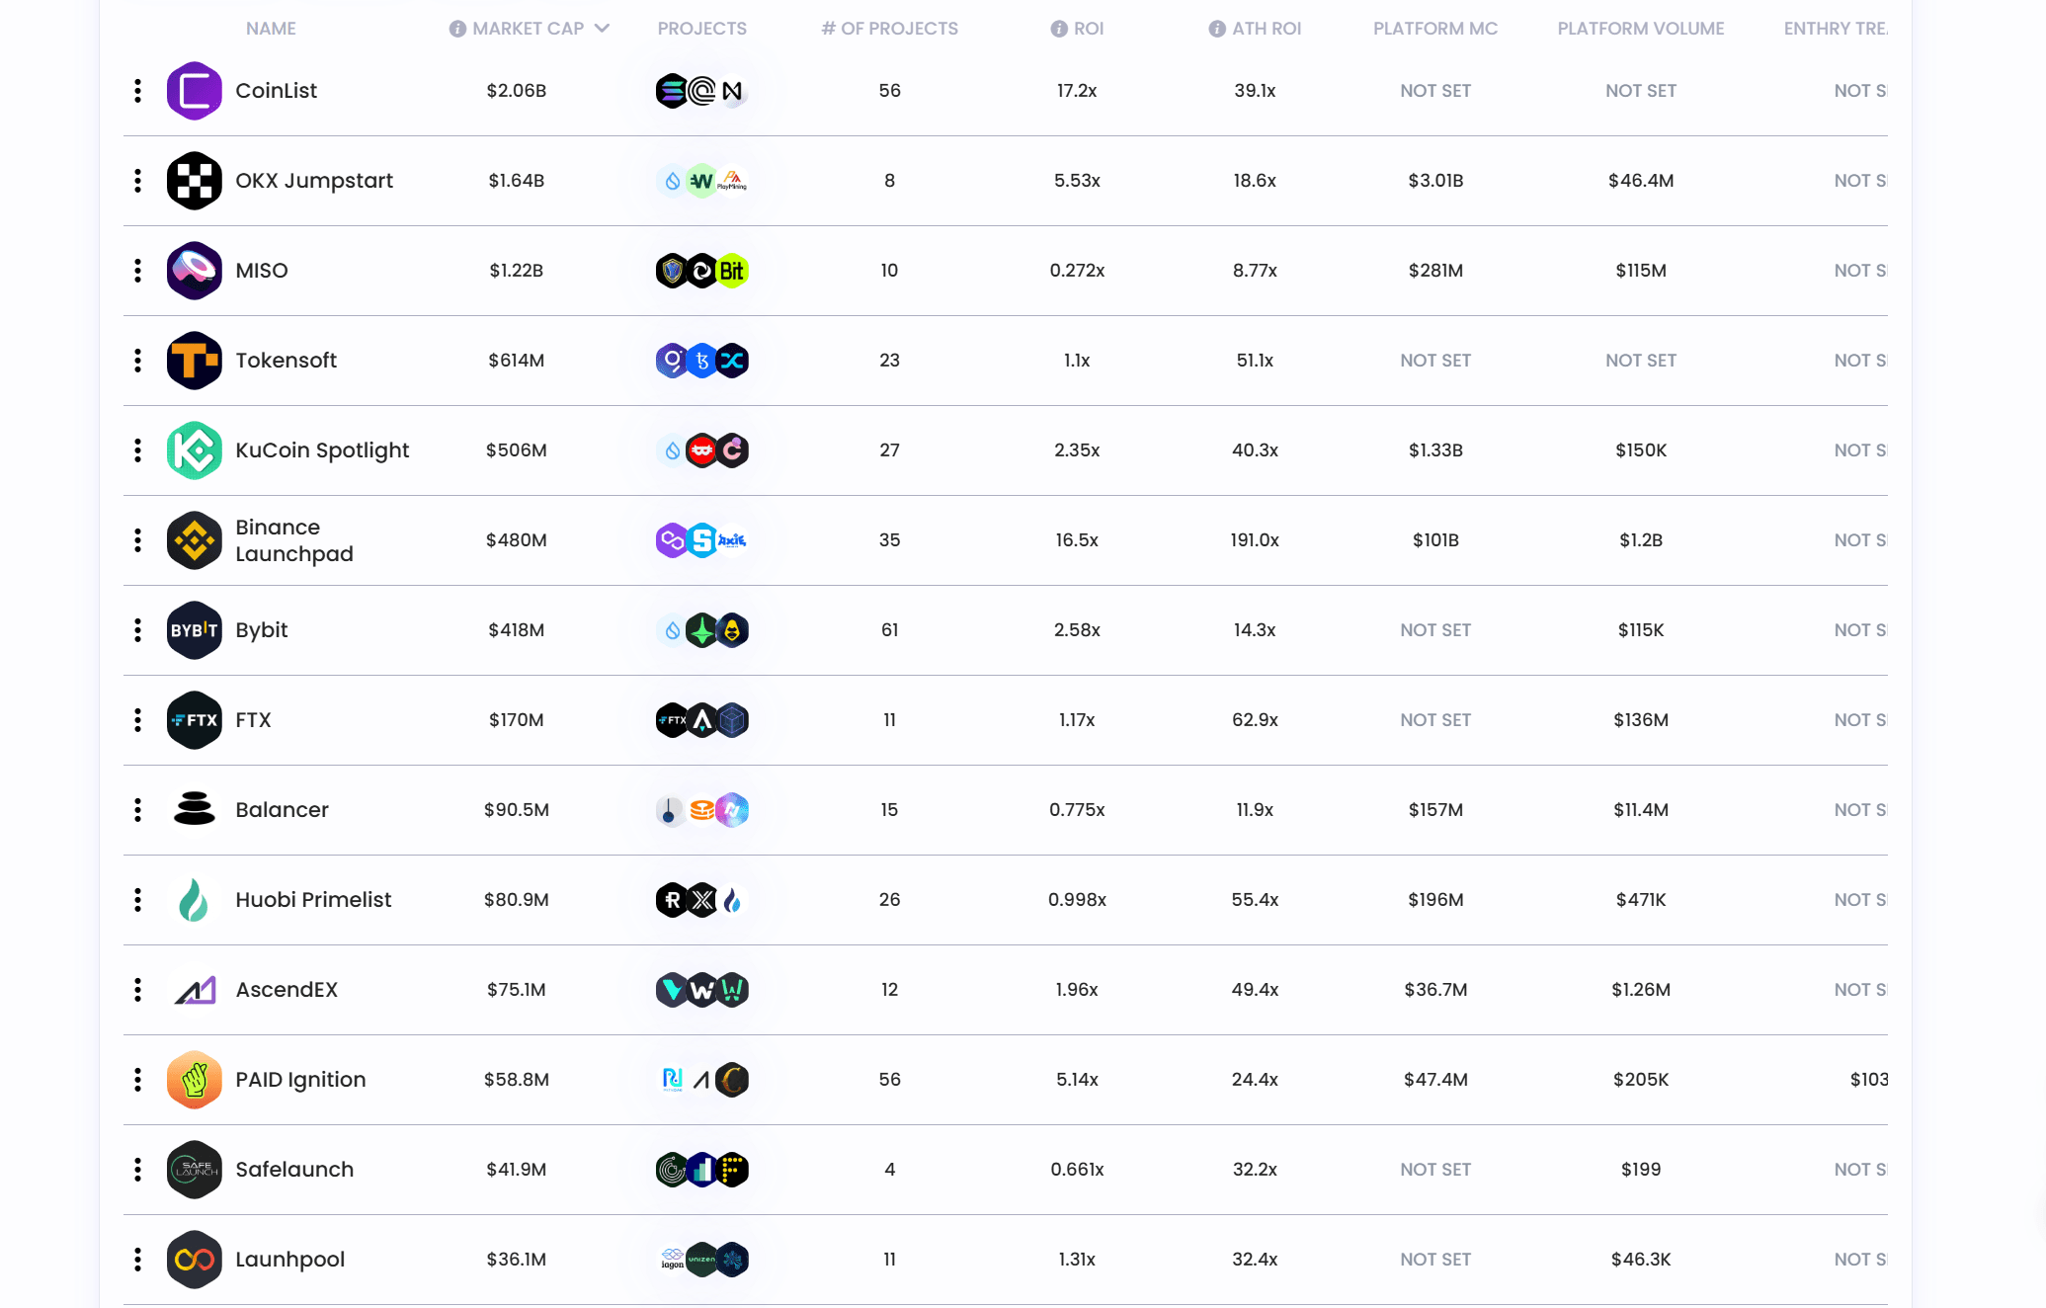Click the Market Cap info icon
Screen dimensions: 2046x1308
[457, 29]
